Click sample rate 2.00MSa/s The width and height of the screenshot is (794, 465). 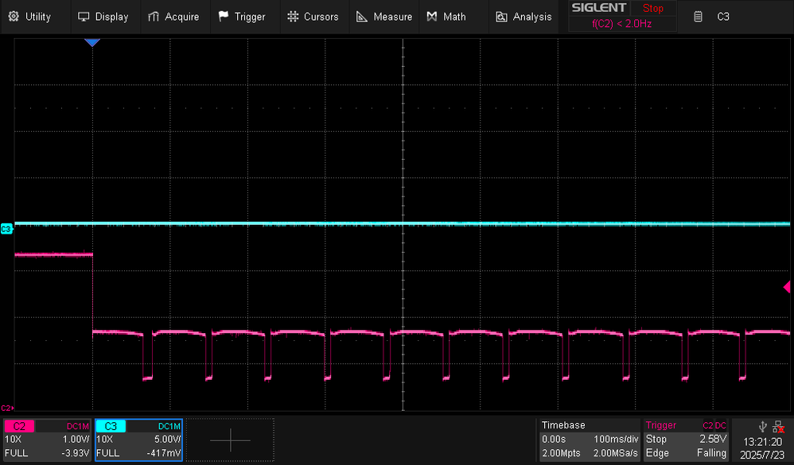(x=616, y=453)
